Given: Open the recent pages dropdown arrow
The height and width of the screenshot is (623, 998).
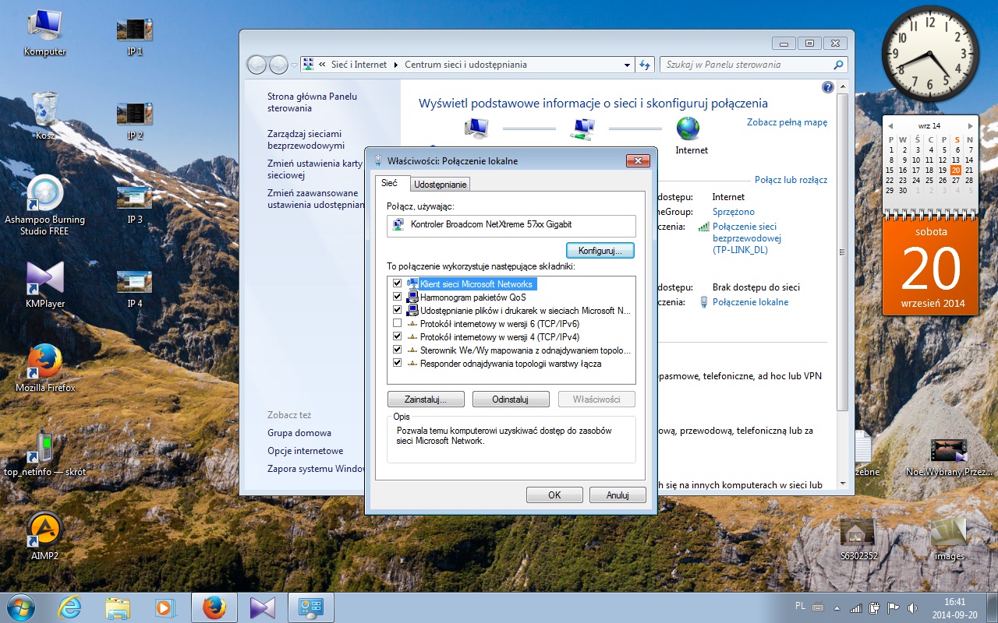Looking at the screenshot, I should pos(294,65).
